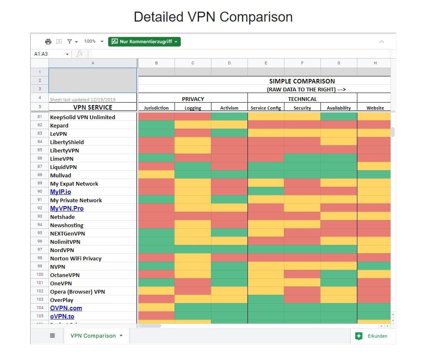This screenshot has width=427, height=358.
Task: Click the Mullvad cell
Action: point(92,175)
